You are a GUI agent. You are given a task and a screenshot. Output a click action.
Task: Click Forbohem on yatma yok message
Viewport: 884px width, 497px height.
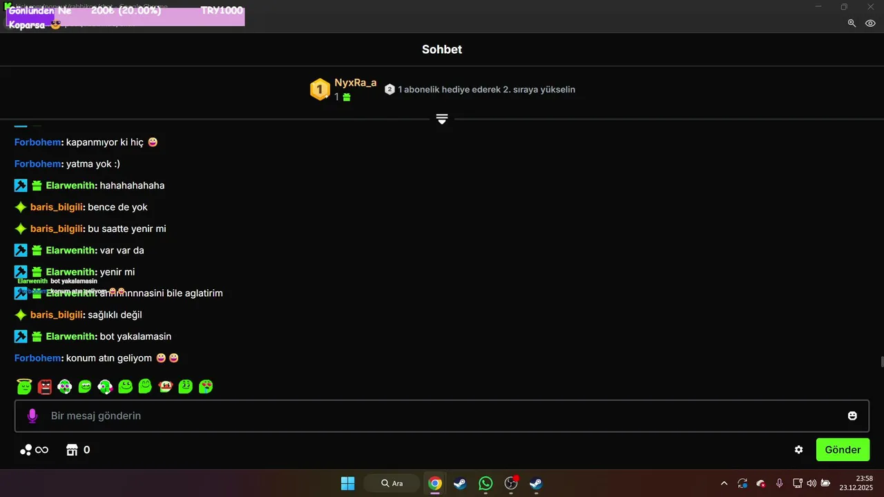(38, 164)
